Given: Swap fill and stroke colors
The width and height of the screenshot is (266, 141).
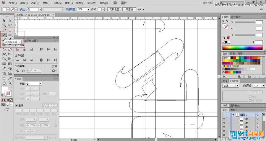Looking at the screenshot, I should pyautogui.click(x=12, y=88).
